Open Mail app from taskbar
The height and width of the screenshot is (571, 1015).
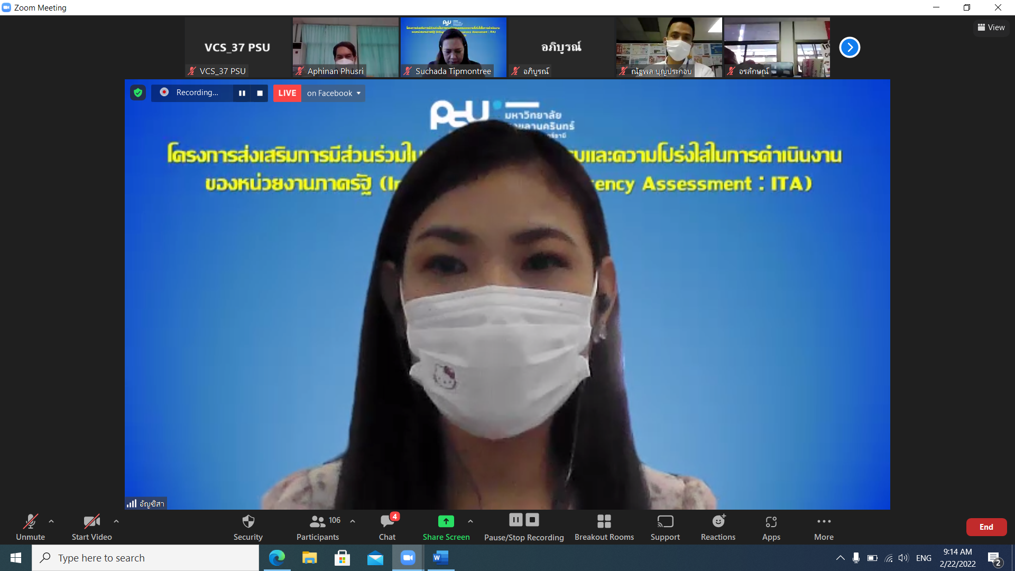(x=375, y=558)
